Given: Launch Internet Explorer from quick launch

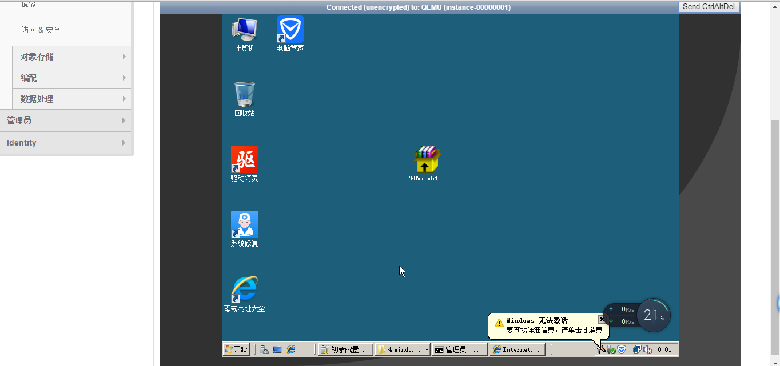Looking at the screenshot, I should [291, 349].
